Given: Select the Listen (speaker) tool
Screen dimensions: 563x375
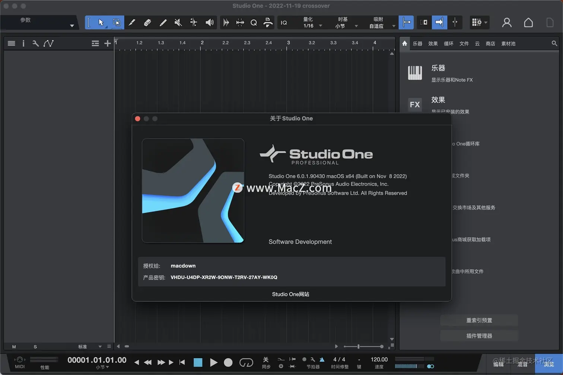Looking at the screenshot, I should tap(210, 22).
